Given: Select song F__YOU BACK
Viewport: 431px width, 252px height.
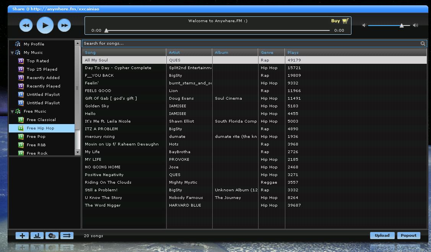Looking at the screenshot, I should click(254, 76).
